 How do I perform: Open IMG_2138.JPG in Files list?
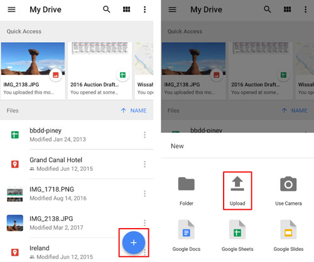click(x=77, y=223)
